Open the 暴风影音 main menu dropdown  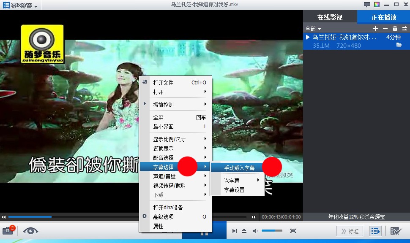[20, 5]
